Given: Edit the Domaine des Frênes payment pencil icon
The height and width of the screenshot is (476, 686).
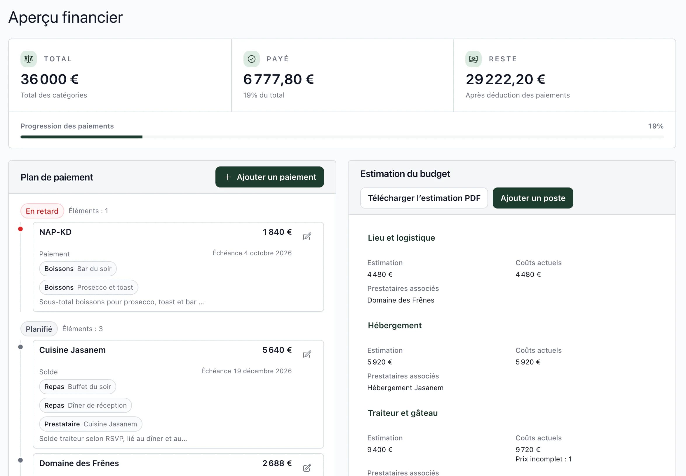Looking at the screenshot, I should [307, 468].
